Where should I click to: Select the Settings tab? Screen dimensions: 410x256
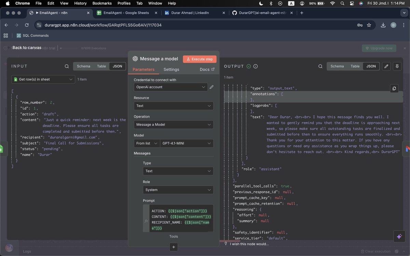coord(171,69)
